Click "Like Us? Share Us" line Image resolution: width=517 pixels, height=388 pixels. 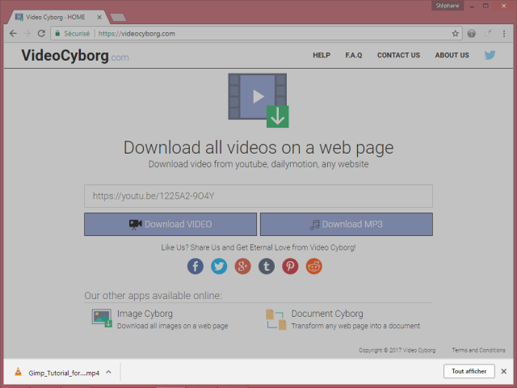(x=258, y=247)
